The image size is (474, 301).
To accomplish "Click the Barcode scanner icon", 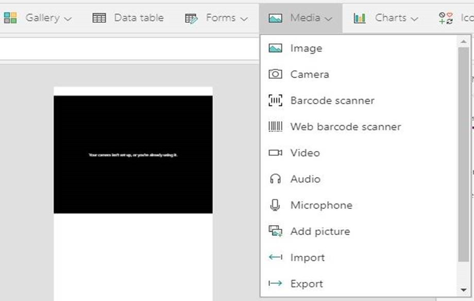I will coord(276,101).
